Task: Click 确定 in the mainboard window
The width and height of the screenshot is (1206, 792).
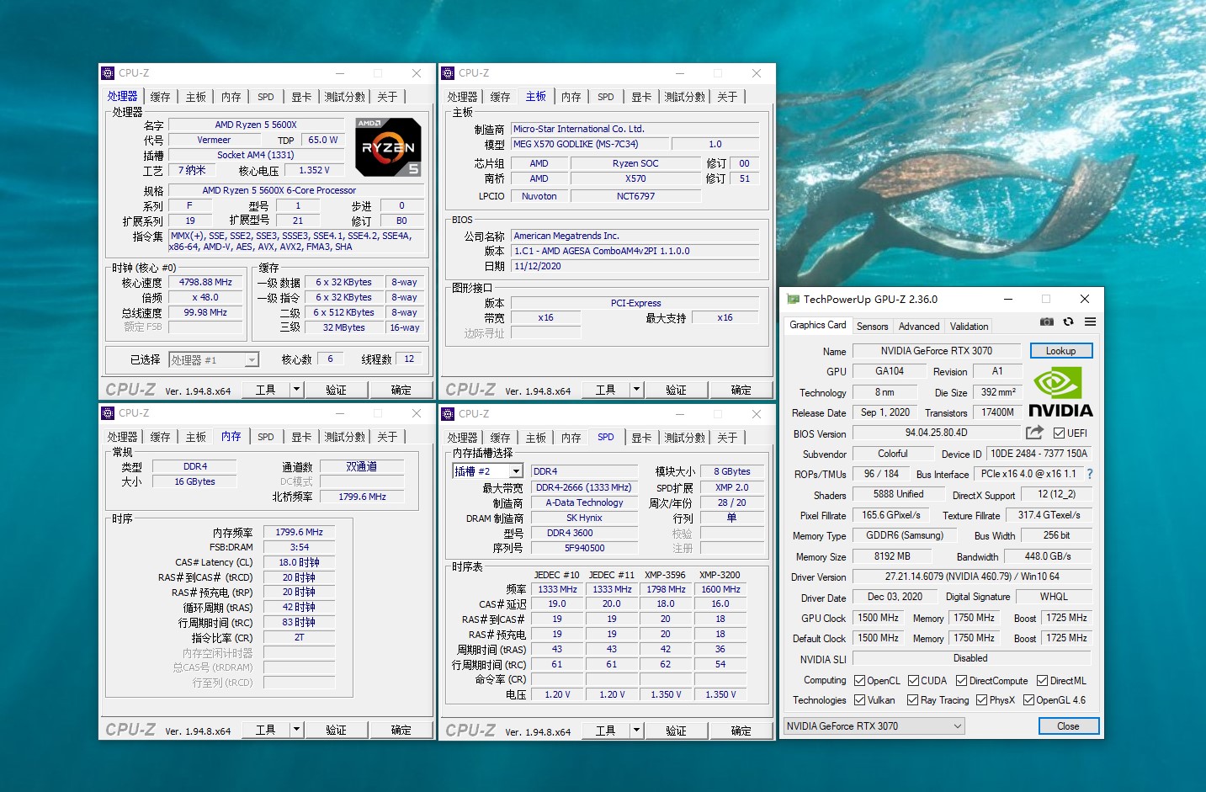Action: 741,390
